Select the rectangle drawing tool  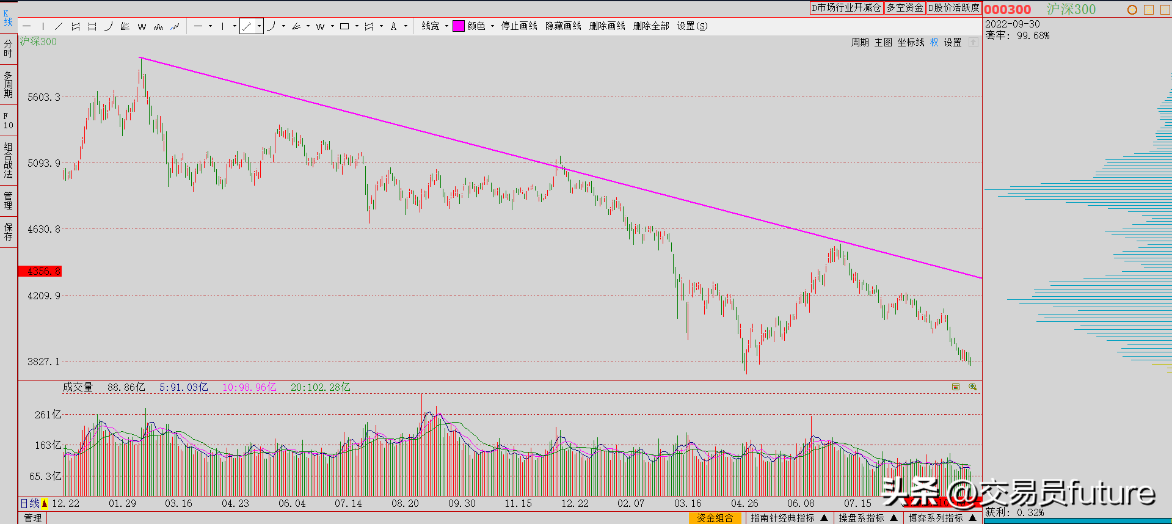tap(92, 26)
